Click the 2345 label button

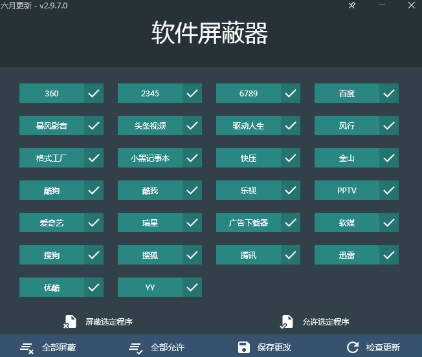tap(150, 93)
